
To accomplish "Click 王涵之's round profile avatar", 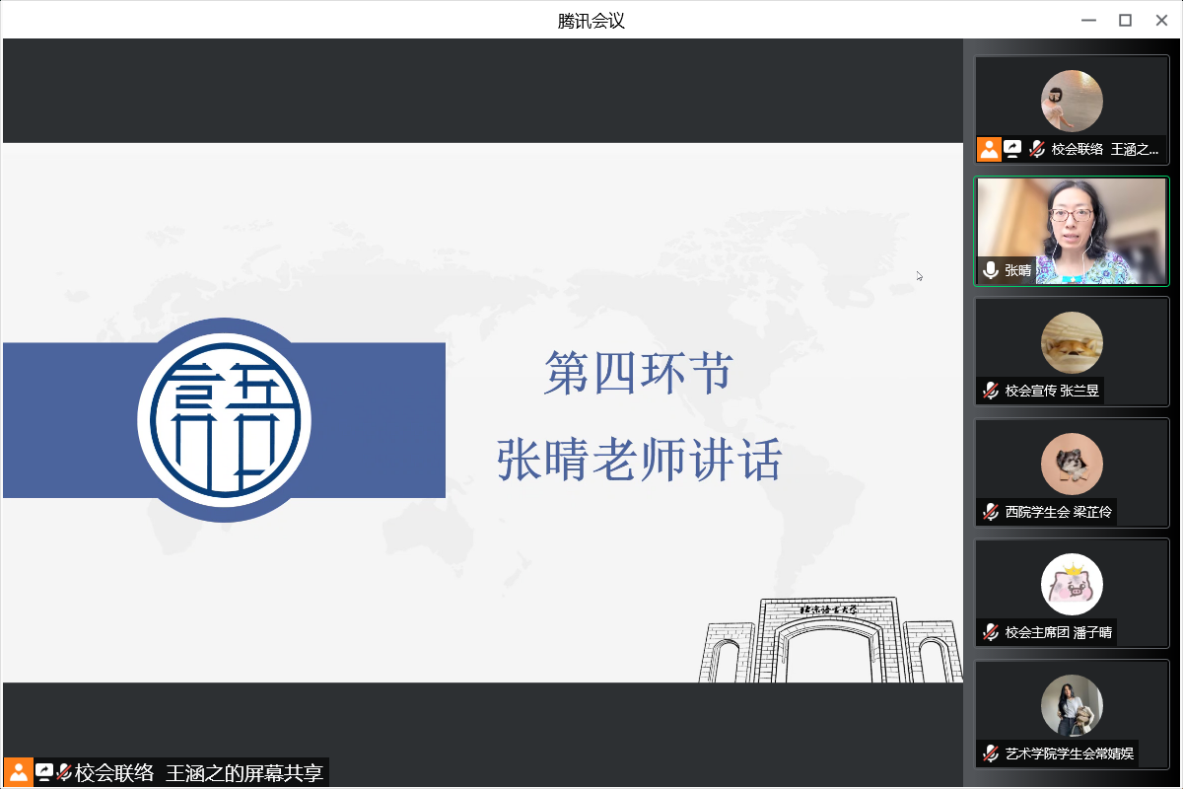I will click(1072, 101).
